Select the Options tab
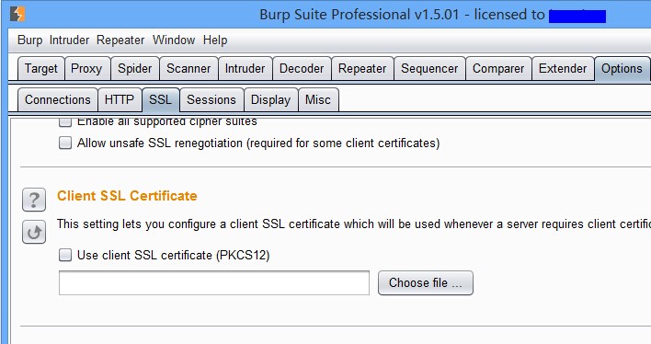Viewport: 651px width, 344px height. pyautogui.click(x=622, y=69)
